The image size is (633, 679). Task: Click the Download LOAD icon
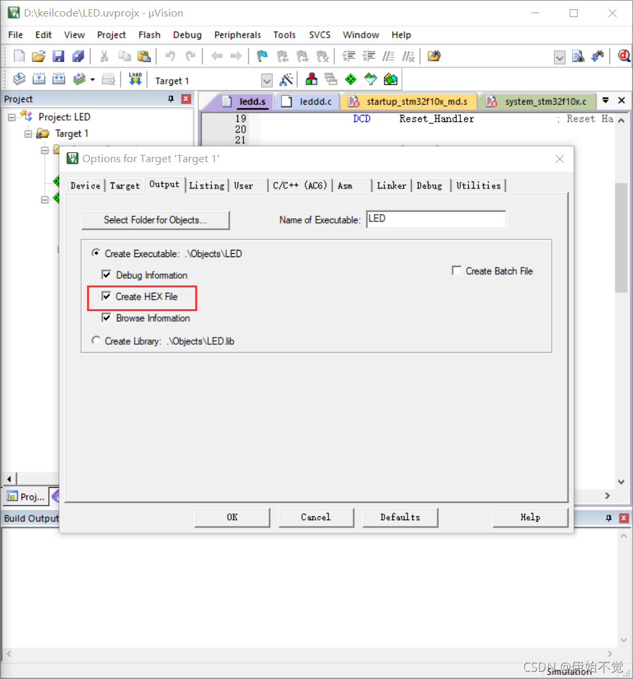[x=135, y=79]
